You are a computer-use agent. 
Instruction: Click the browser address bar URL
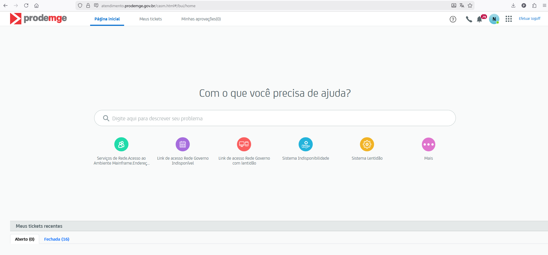[x=148, y=6]
